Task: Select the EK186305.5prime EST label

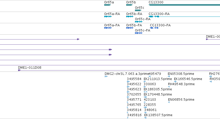Action: coord(158,89)
